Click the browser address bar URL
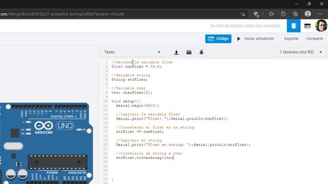The height and width of the screenshot is (184, 328). tap(62, 14)
